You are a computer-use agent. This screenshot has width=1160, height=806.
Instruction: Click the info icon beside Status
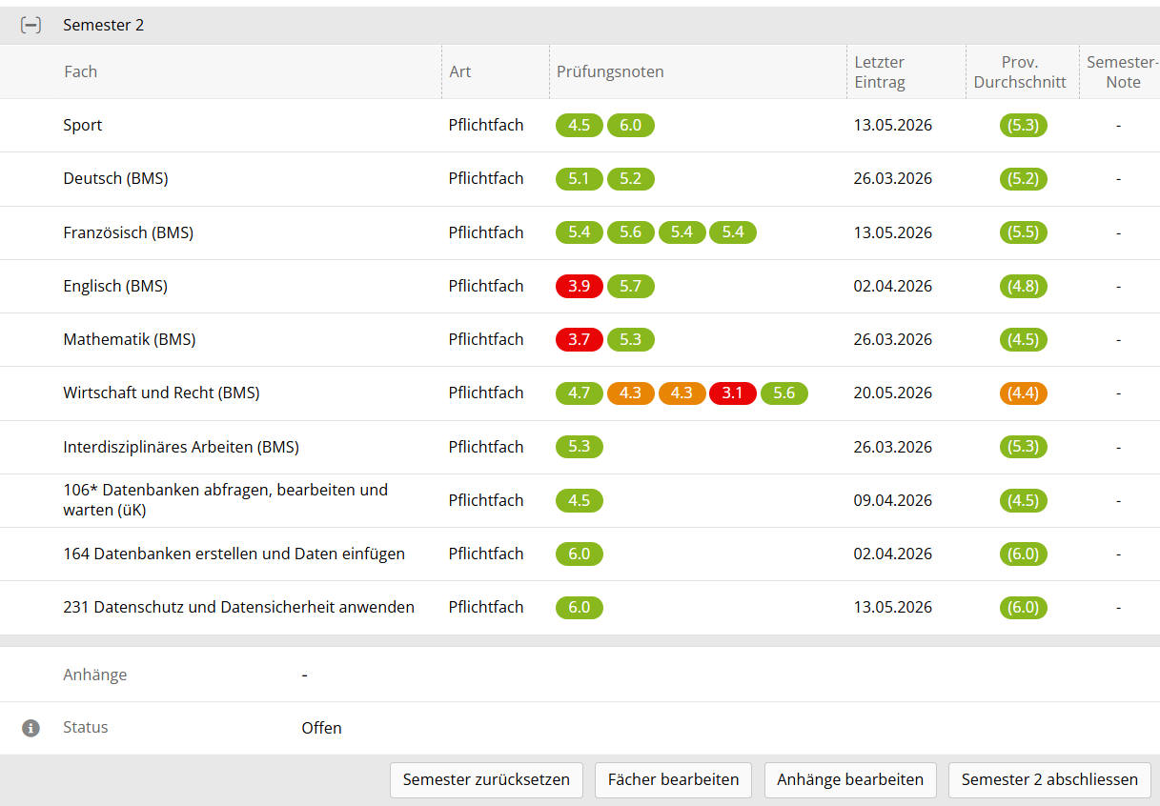click(31, 728)
